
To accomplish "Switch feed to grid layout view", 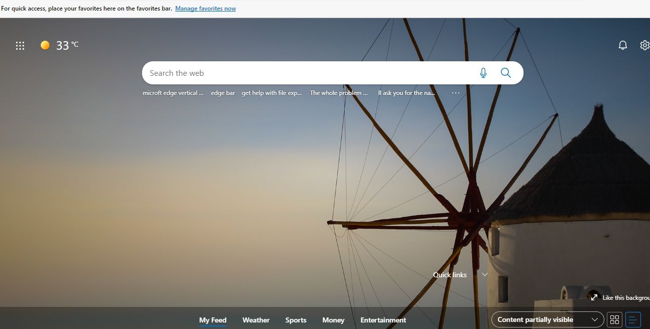I will pos(614,319).
